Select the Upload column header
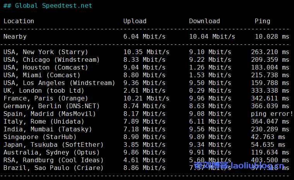Screen dimensions: 294x180 [x=135, y=21]
